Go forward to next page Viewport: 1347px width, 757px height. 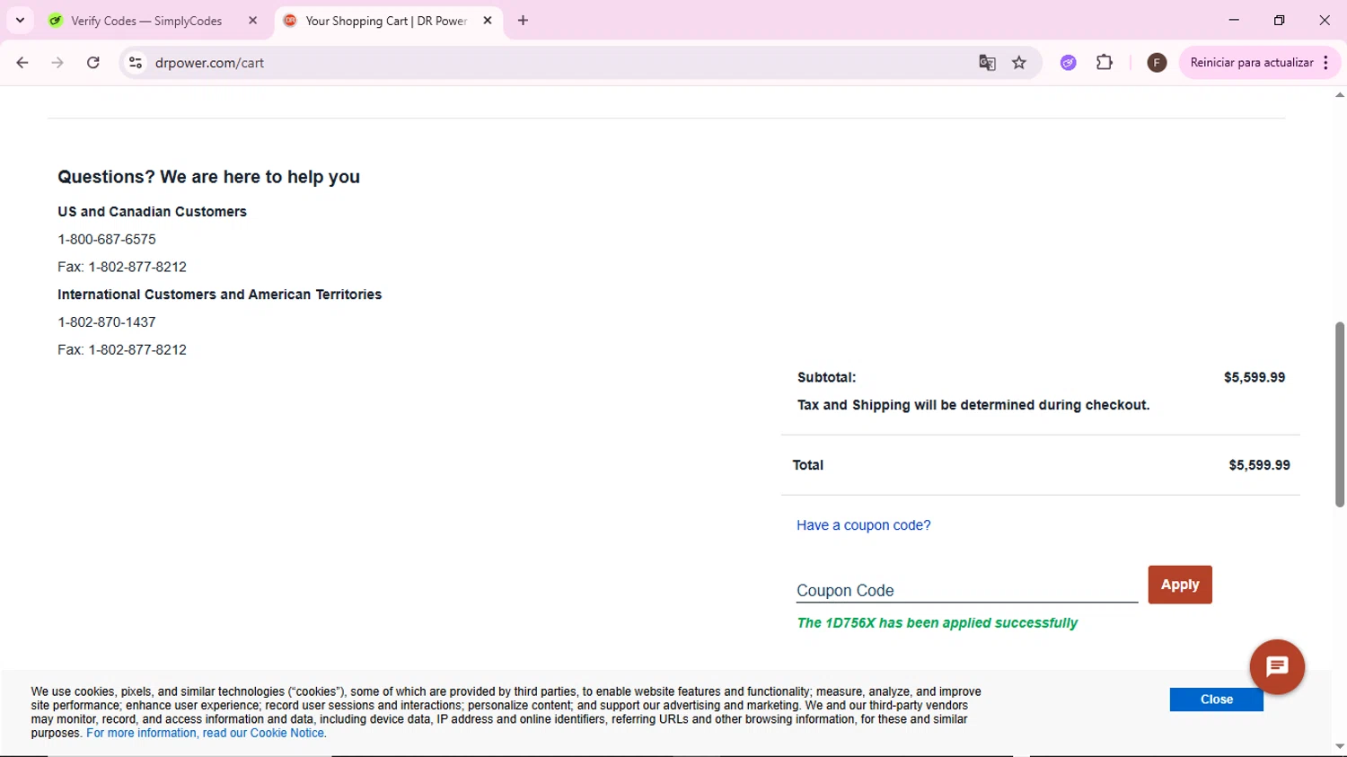[57, 63]
